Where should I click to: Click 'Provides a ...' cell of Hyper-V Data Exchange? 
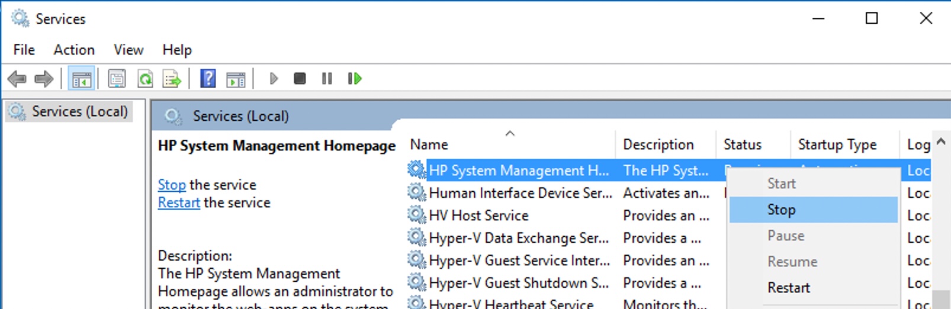[662, 238]
